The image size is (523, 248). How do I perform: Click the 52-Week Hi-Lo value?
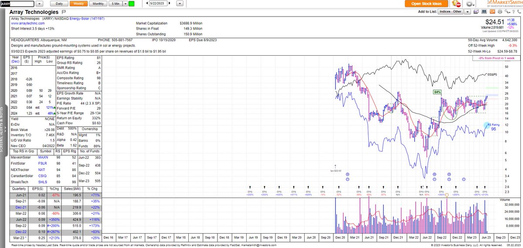508,52
